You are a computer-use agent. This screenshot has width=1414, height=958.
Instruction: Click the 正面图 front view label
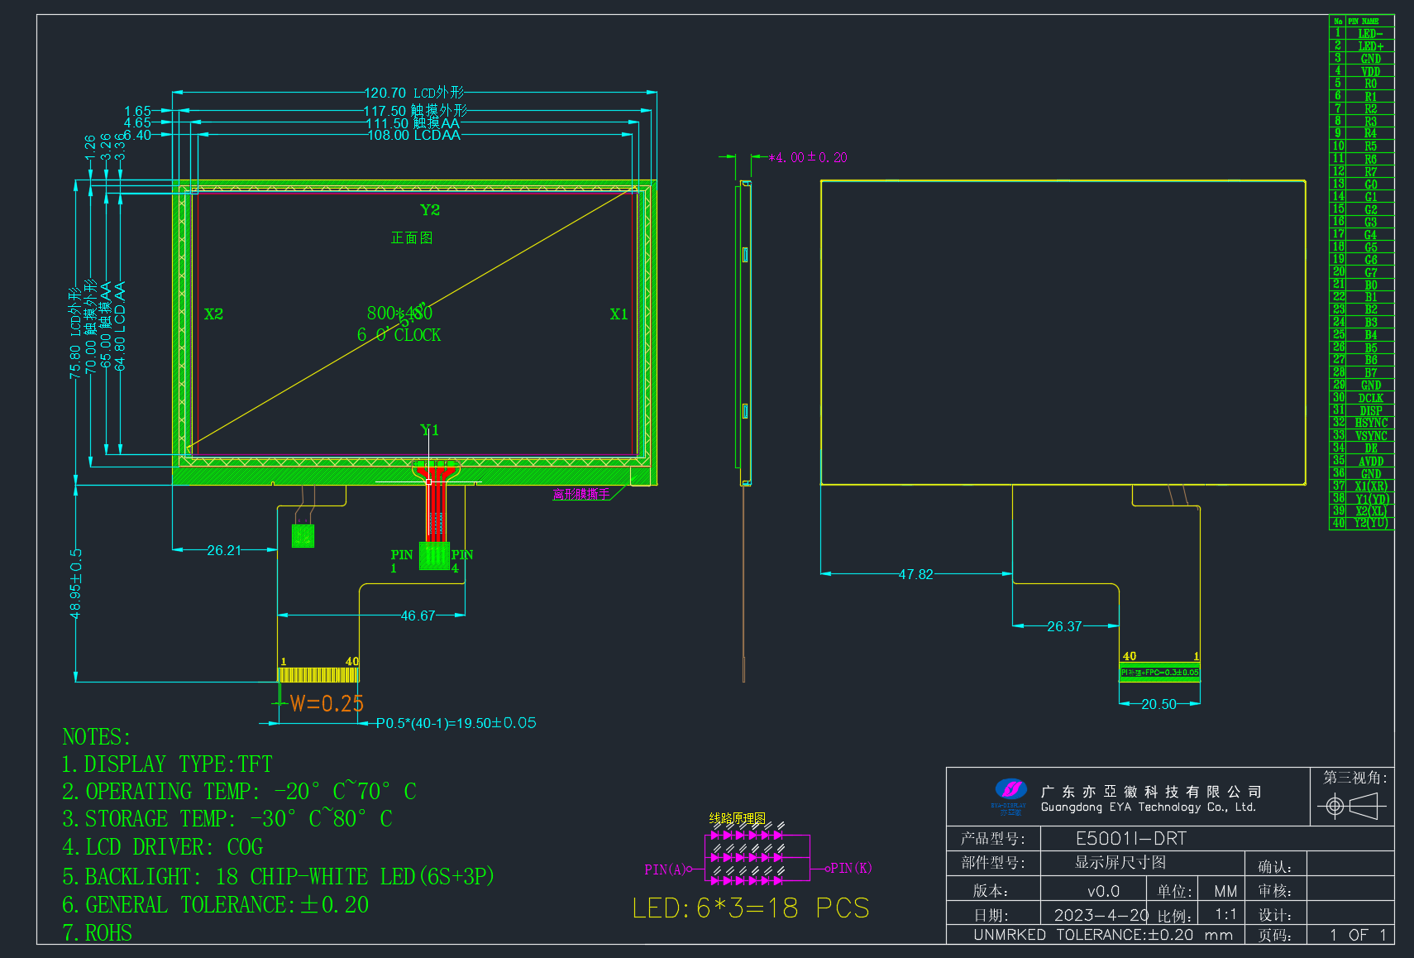click(412, 238)
